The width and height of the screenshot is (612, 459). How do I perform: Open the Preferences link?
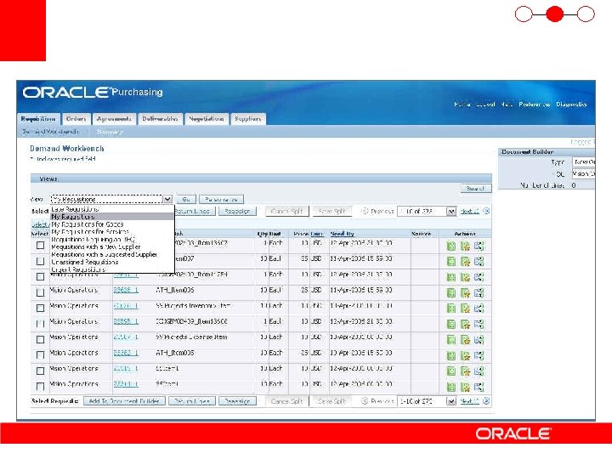(535, 105)
